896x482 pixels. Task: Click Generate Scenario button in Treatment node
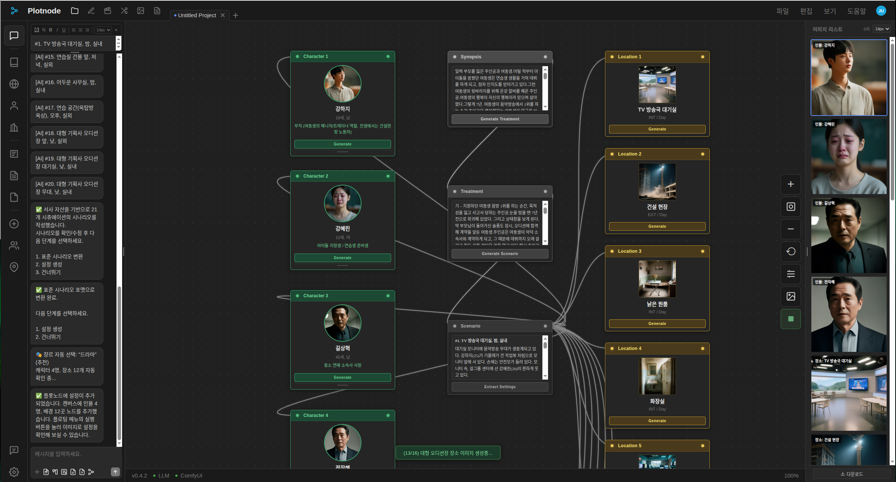tap(500, 254)
